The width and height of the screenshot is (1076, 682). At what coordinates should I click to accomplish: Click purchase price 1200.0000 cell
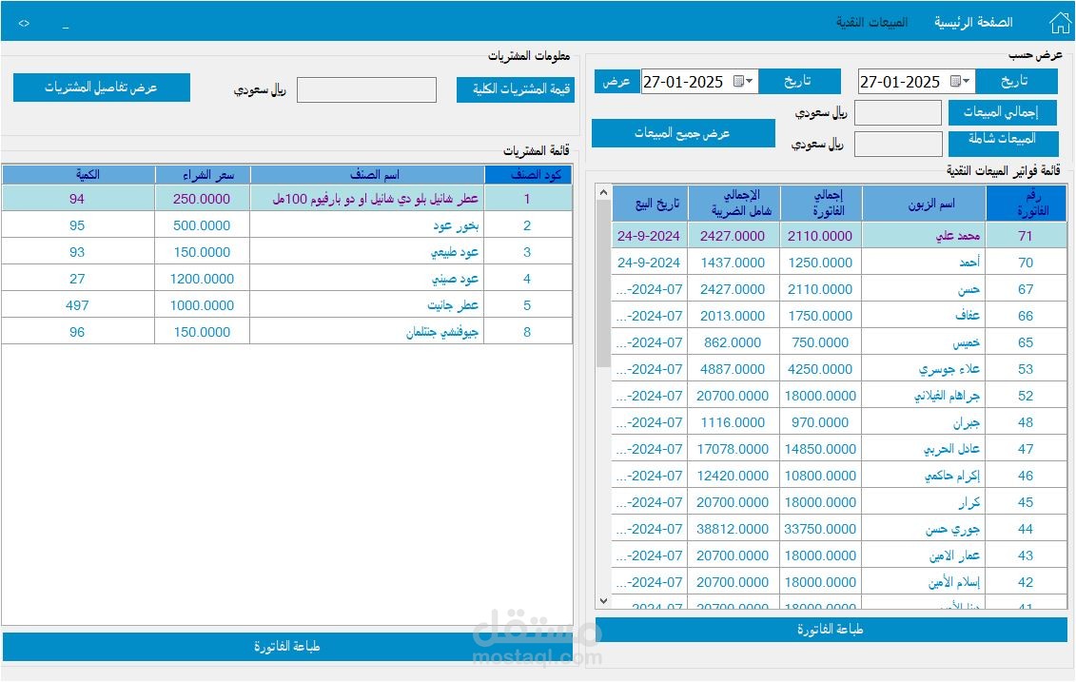pos(203,280)
